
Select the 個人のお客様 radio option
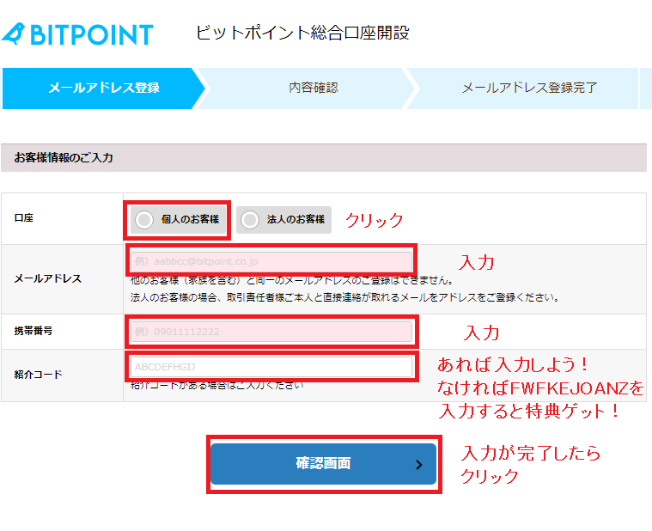click(147, 220)
